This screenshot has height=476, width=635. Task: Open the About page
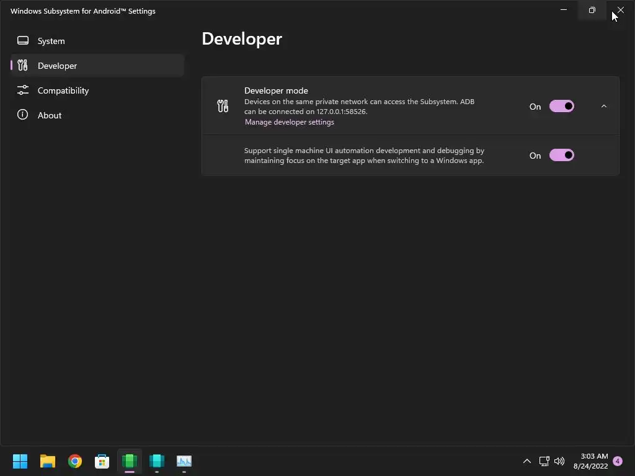pyautogui.click(x=97, y=115)
